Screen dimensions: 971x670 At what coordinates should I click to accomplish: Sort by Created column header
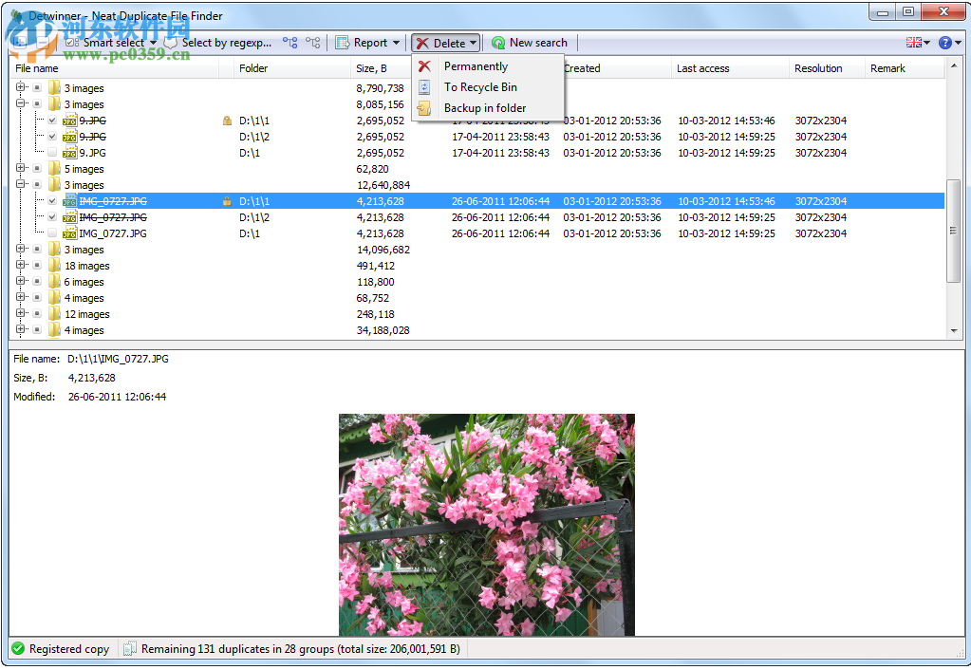pyautogui.click(x=616, y=68)
